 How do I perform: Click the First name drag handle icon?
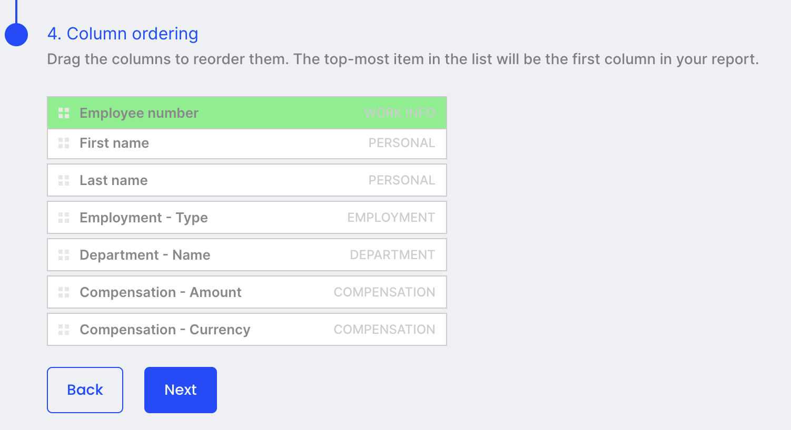pos(64,143)
